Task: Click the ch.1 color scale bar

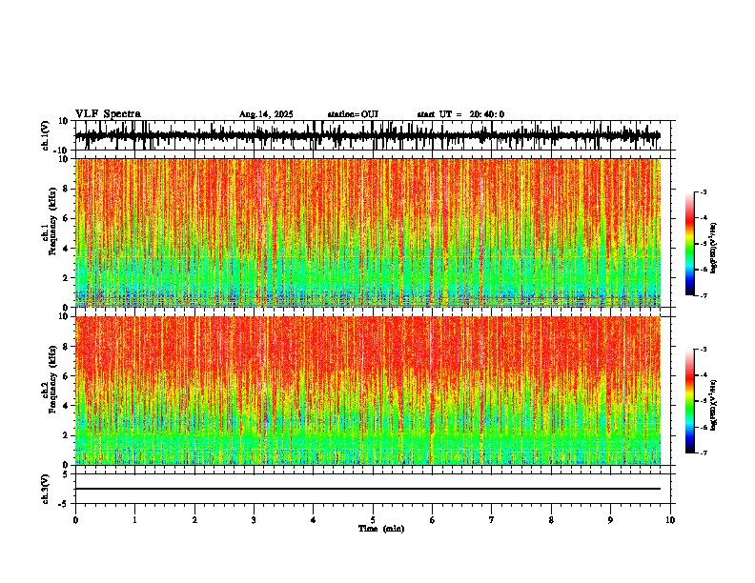Action: tap(689, 244)
